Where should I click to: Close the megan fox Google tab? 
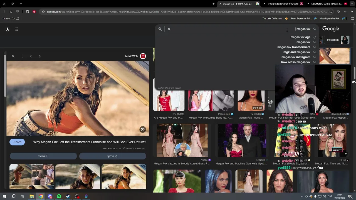click(220, 4)
